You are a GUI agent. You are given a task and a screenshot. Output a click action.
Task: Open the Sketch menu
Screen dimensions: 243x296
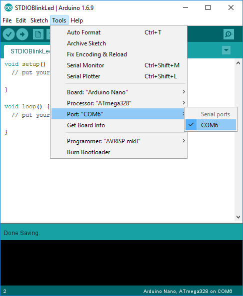point(39,20)
